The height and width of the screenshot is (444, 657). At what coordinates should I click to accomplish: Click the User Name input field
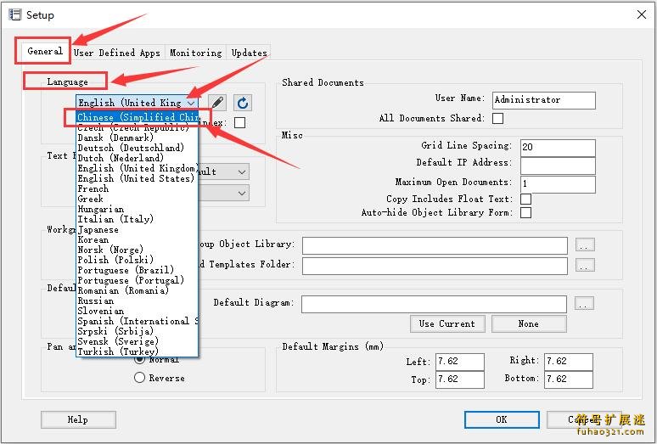coord(544,100)
